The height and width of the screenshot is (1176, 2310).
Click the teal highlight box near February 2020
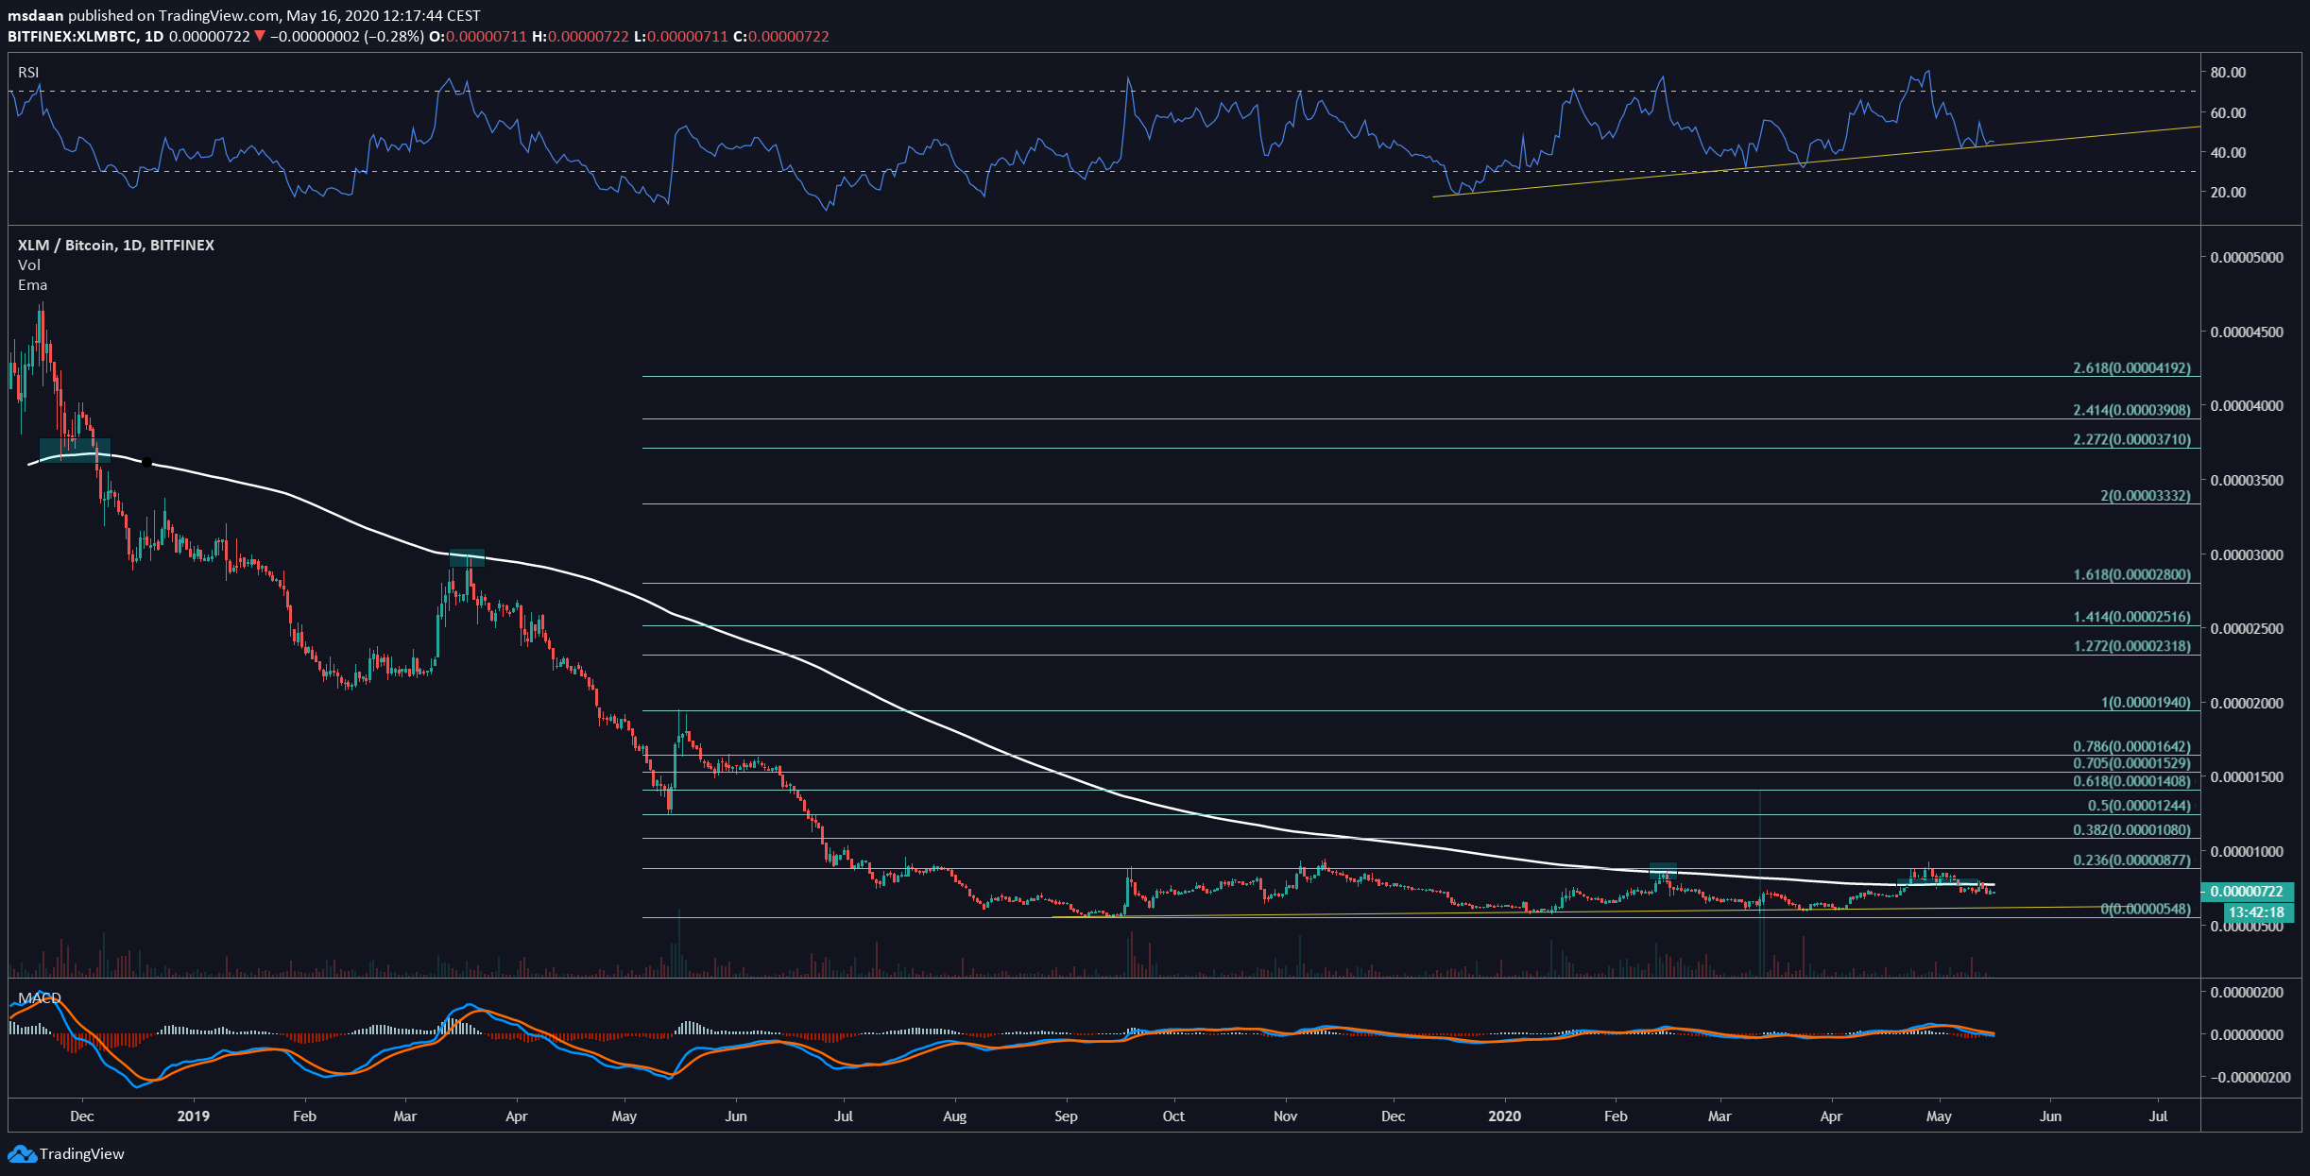[1663, 871]
